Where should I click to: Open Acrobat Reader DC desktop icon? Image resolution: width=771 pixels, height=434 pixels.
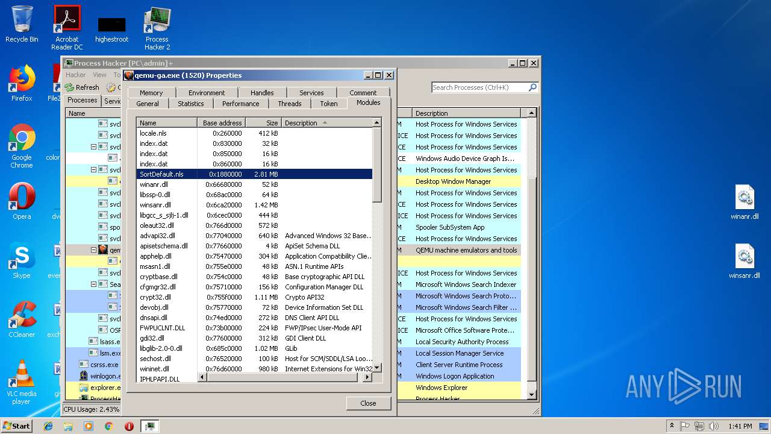[x=67, y=28]
